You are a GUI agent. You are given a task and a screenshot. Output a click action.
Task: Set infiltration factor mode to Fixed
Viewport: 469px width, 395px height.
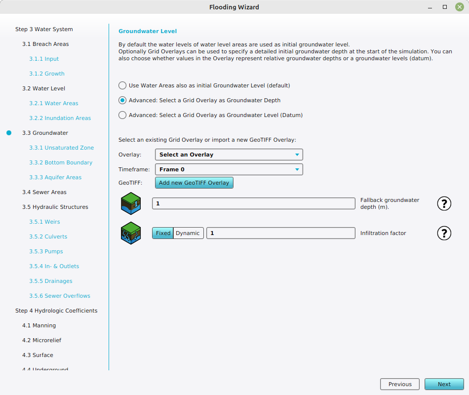pyautogui.click(x=163, y=233)
